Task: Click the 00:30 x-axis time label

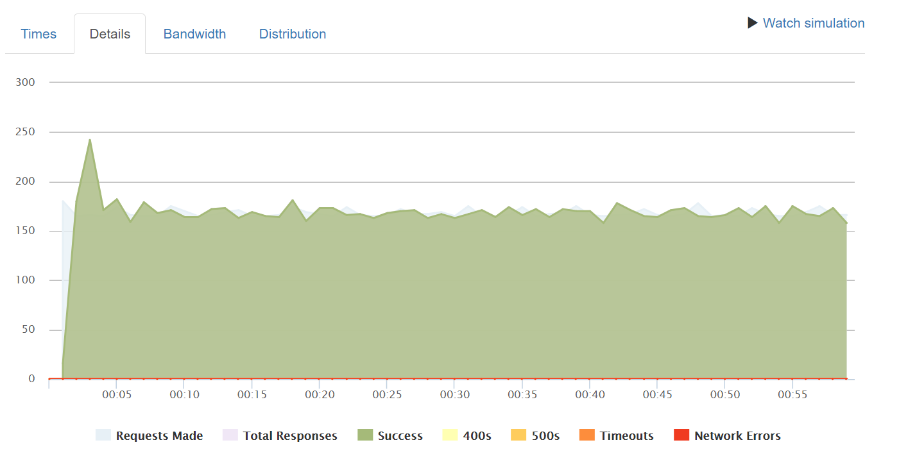Action: click(x=455, y=395)
